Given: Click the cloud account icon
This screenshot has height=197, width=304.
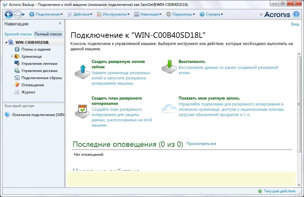Looking at the screenshot, I should 169,109.
